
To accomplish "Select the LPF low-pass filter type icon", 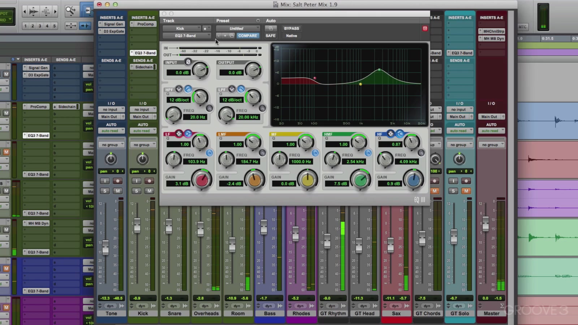I will coord(241,89).
